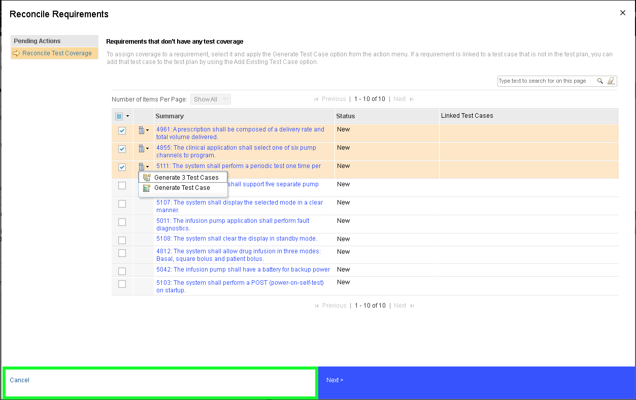Cancel the reconcile requirements wizard
The width and height of the screenshot is (636, 400).
point(20,380)
